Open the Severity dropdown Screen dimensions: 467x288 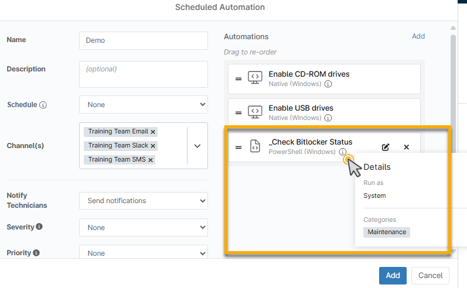coord(143,228)
